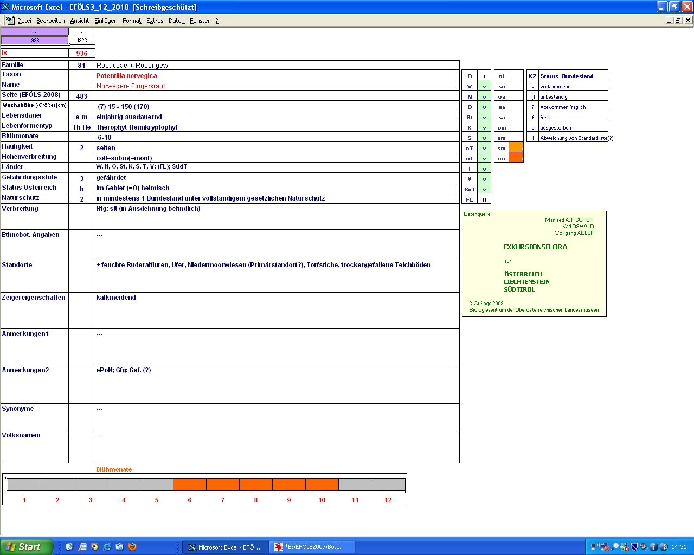
Task: Click the second quick launch icon after Start
Action: point(82,547)
